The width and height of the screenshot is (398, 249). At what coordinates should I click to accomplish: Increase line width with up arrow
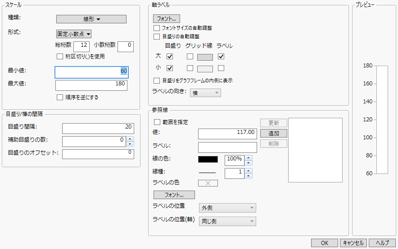click(249, 171)
